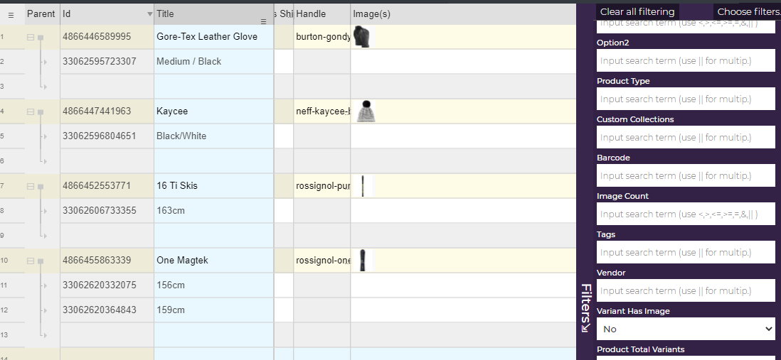Click the child arrow icon for Medium / Black

(44, 62)
